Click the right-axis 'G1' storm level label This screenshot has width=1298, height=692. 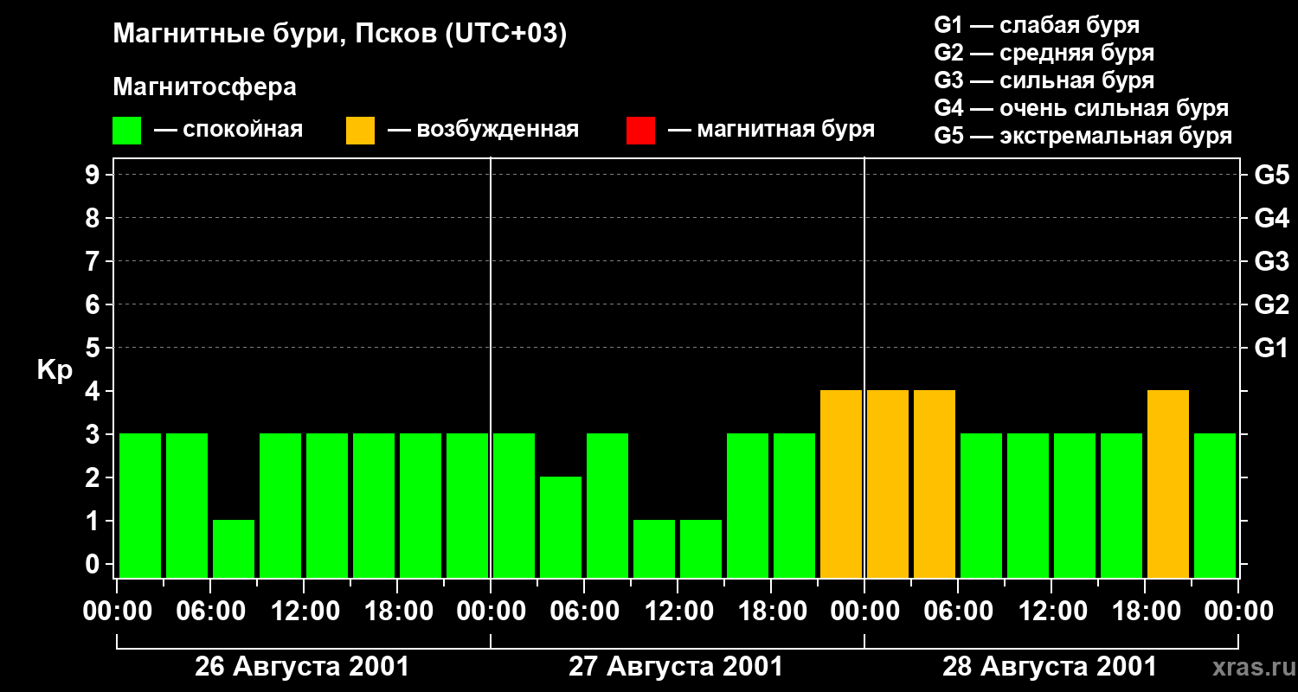[1271, 348]
